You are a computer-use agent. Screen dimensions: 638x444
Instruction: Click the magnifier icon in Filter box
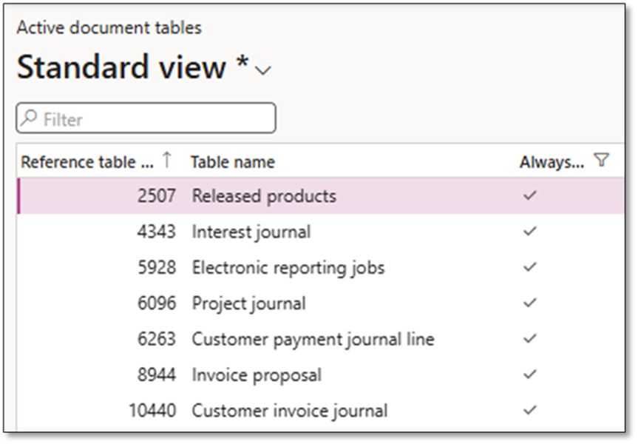pos(30,119)
